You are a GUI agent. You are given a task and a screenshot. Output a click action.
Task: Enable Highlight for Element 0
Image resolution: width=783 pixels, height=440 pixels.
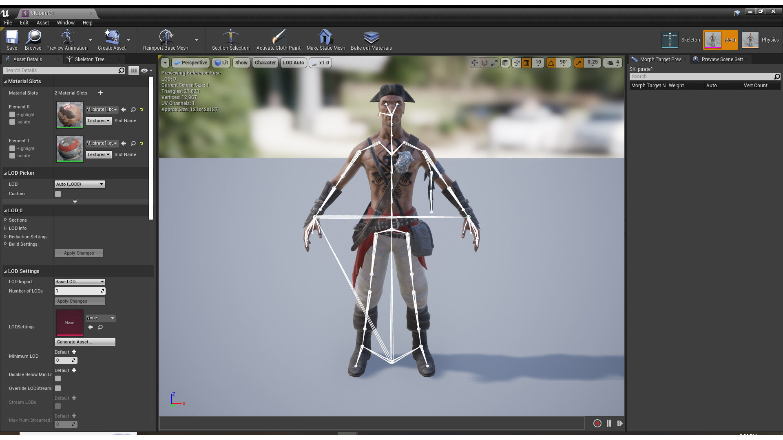12,115
